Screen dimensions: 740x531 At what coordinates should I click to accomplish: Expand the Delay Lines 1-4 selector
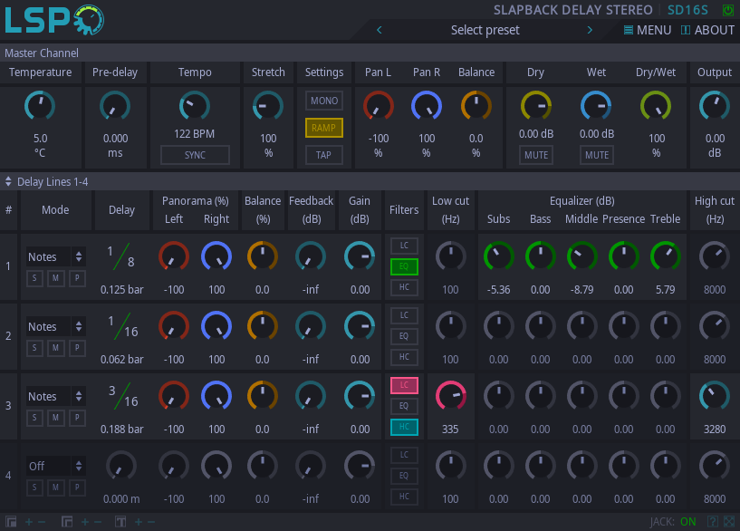[x=9, y=181]
